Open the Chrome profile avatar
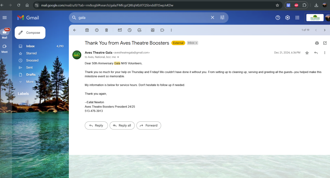 pyautogui.click(x=325, y=5)
